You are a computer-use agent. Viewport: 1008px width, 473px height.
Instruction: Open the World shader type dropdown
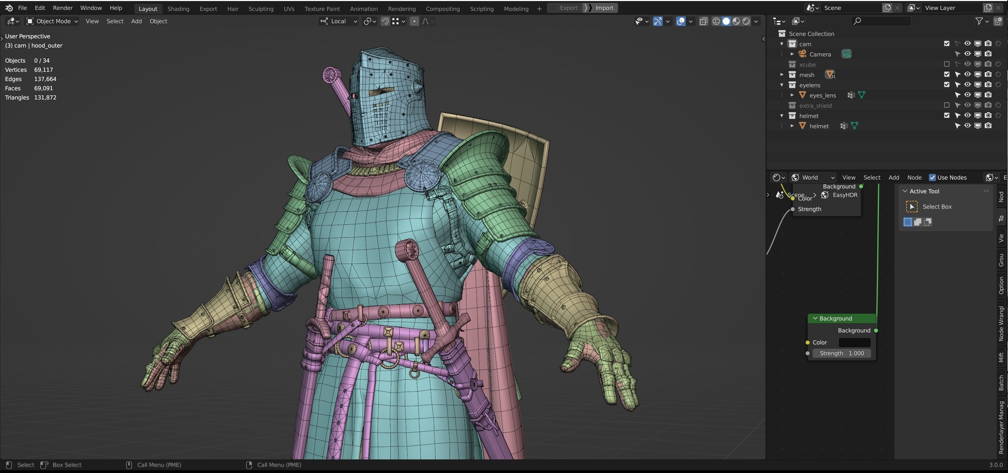pyautogui.click(x=813, y=178)
